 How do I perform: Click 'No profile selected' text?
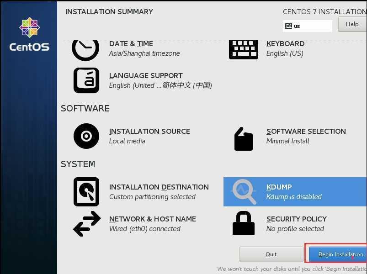click(x=295, y=229)
